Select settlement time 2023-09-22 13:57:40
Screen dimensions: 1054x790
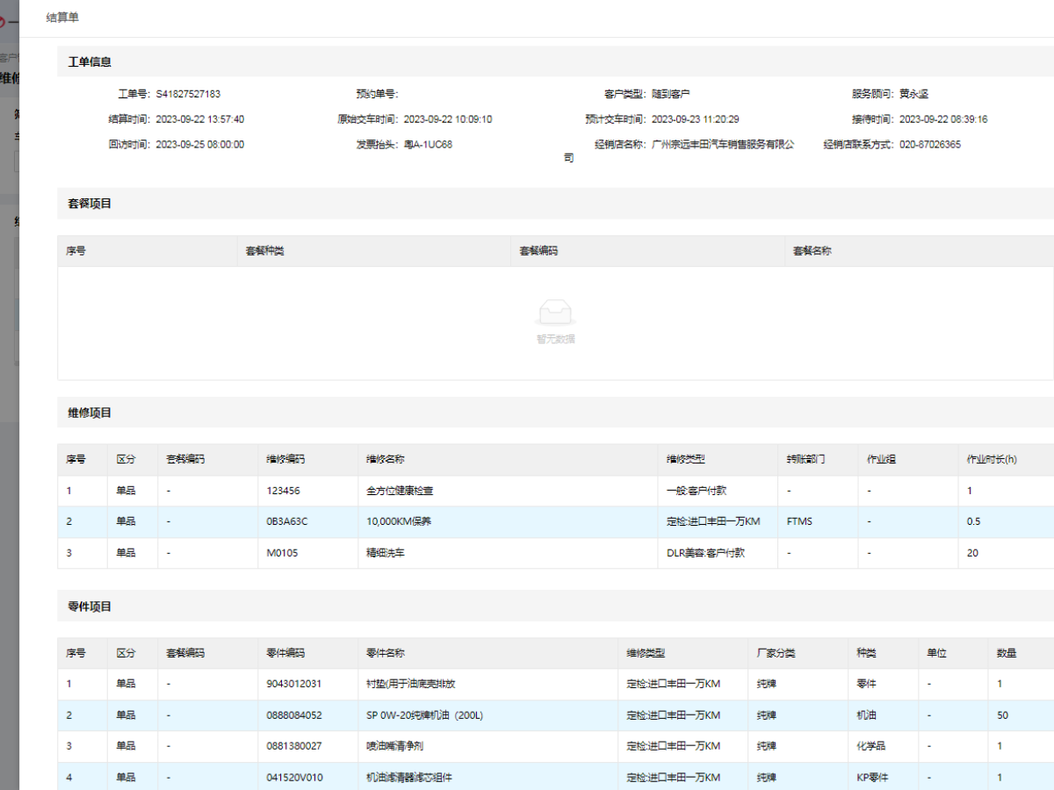(x=200, y=119)
